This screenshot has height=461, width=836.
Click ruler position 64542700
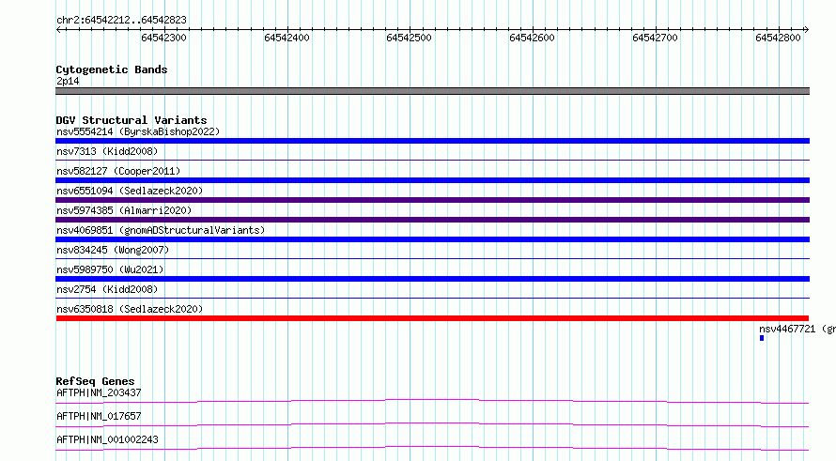click(655, 38)
